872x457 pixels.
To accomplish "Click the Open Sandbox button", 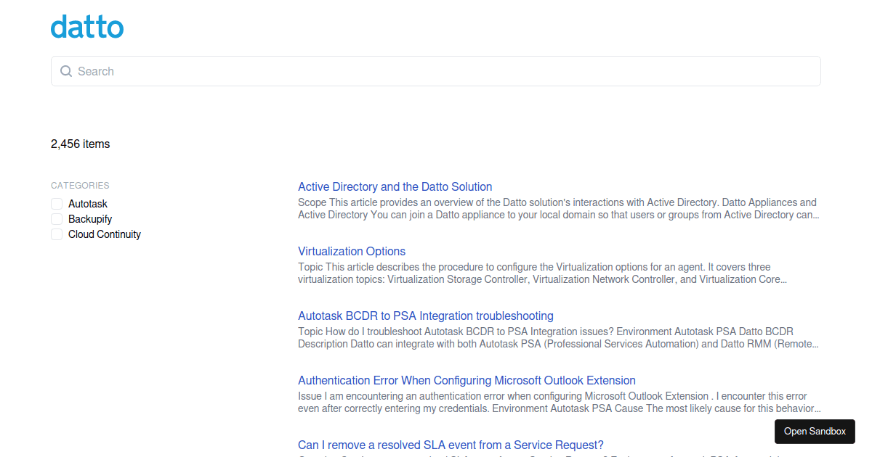I will (815, 431).
